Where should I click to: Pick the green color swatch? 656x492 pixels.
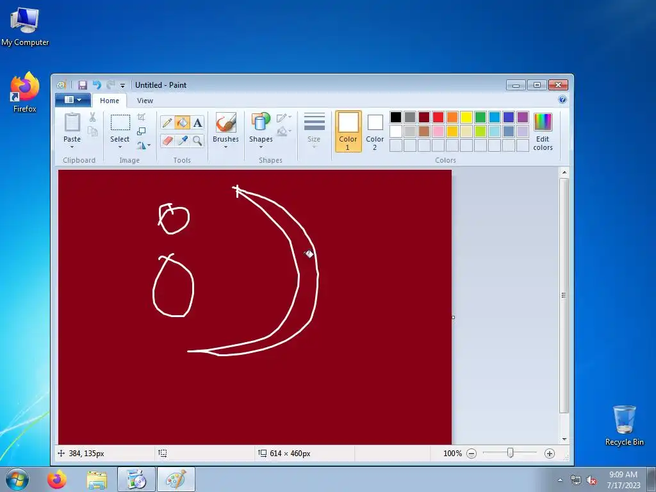pyautogui.click(x=480, y=117)
